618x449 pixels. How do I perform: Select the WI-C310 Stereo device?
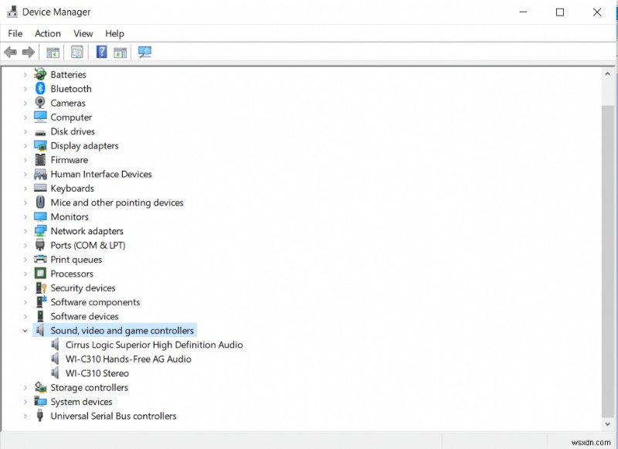click(x=97, y=373)
